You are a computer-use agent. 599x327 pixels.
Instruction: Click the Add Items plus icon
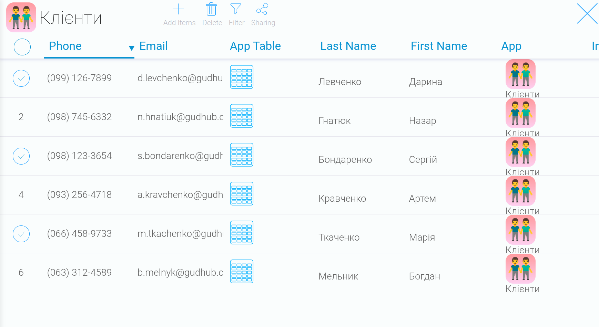coord(179,9)
